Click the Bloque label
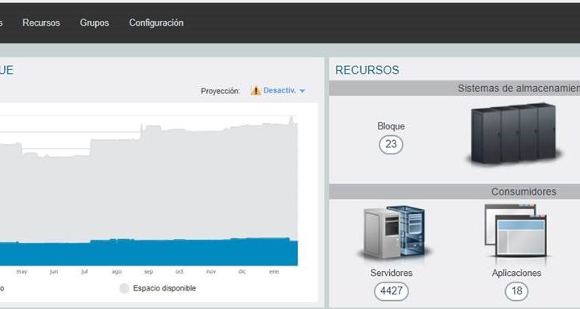Image resolution: width=580 pixels, height=309 pixels. 391,126
